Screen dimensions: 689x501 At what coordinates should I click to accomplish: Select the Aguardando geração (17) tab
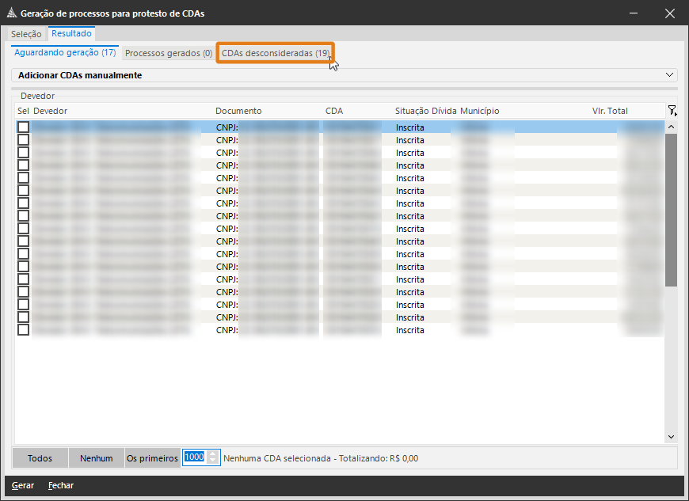[65, 53]
